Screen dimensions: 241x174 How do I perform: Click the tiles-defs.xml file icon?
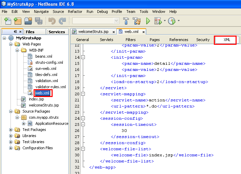tap(30, 75)
